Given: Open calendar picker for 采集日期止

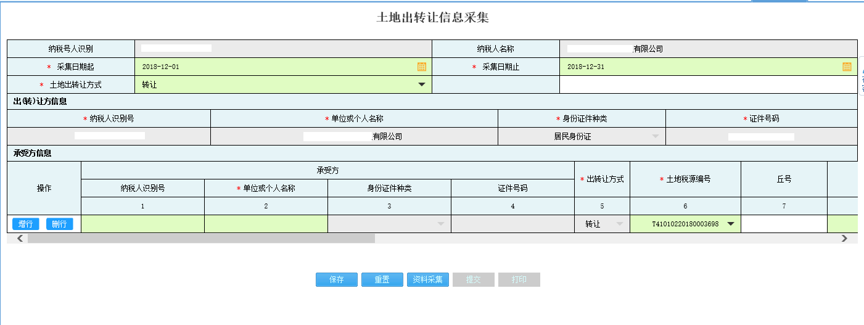Looking at the screenshot, I should (x=847, y=67).
